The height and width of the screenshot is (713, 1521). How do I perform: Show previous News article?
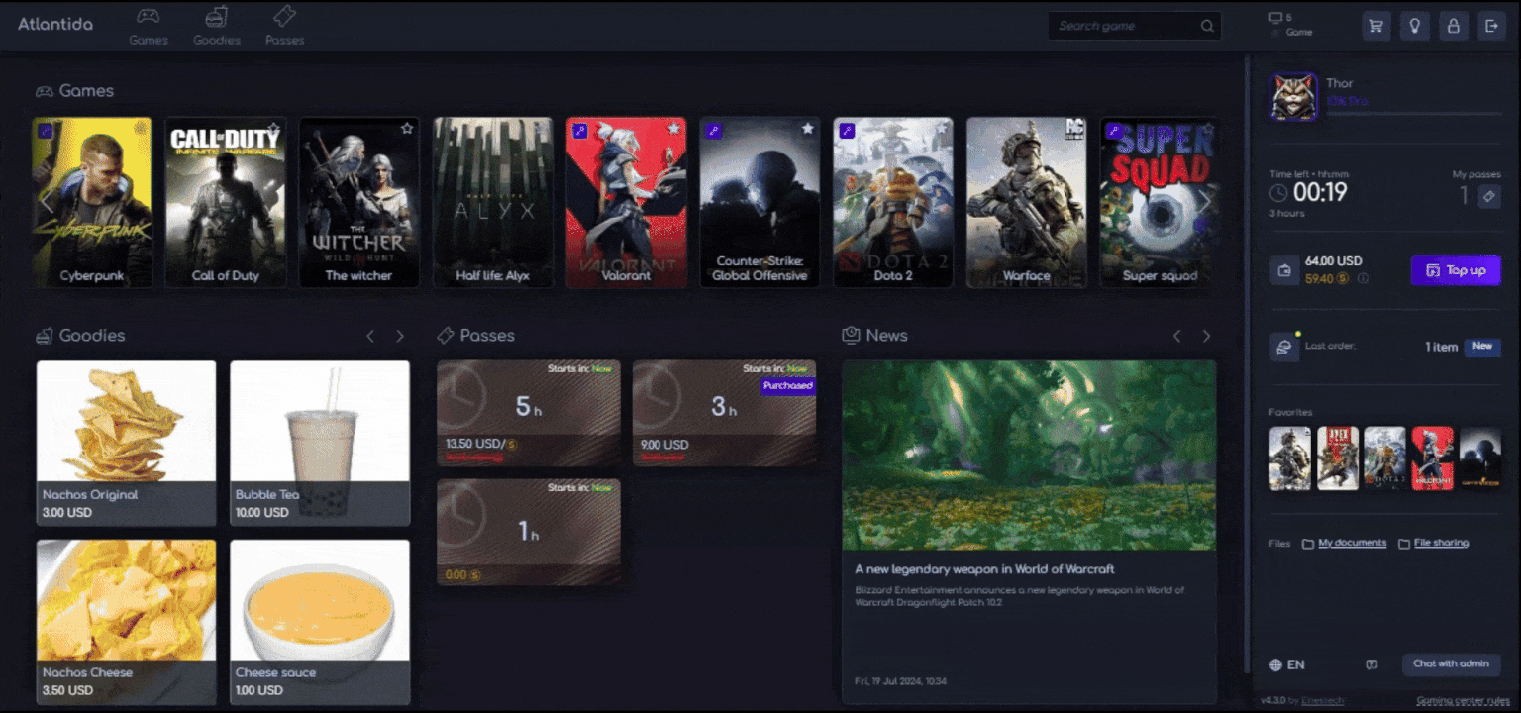(1176, 336)
